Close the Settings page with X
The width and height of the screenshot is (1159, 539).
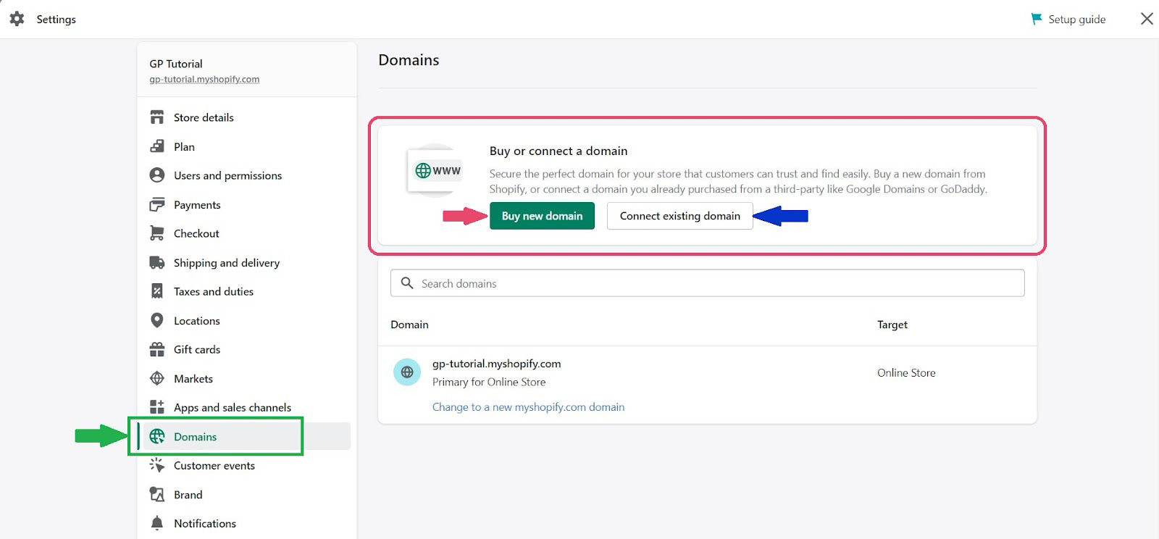[x=1147, y=19]
